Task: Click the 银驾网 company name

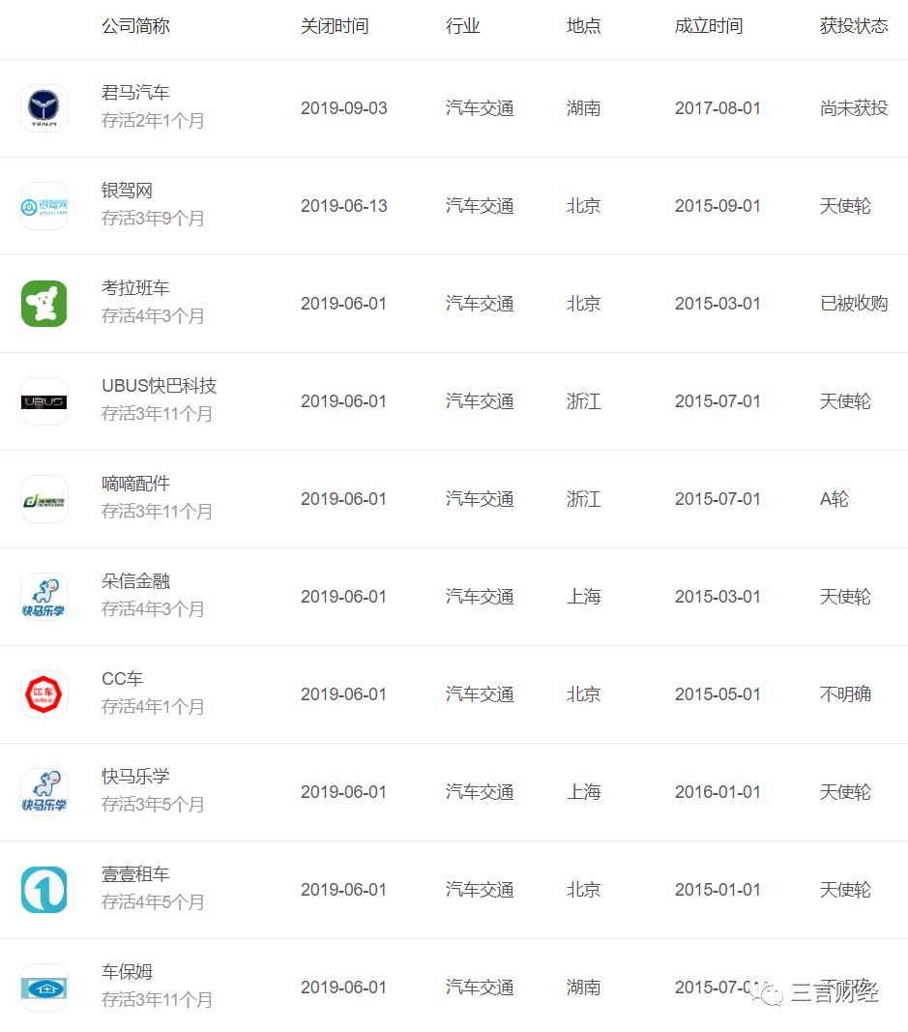Action: tap(127, 191)
